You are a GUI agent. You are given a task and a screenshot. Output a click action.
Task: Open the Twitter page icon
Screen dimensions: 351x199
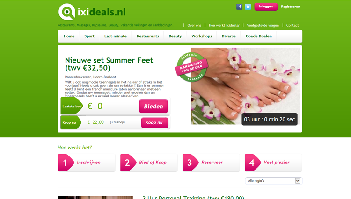pyautogui.click(x=248, y=7)
